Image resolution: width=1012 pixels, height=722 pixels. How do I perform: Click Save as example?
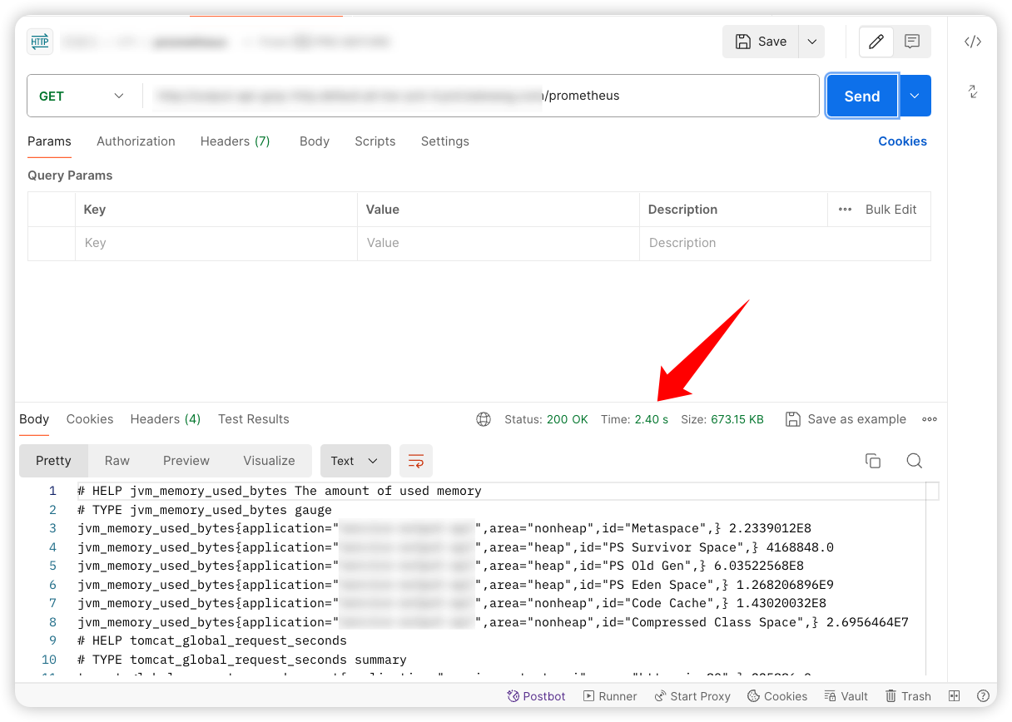(846, 419)
